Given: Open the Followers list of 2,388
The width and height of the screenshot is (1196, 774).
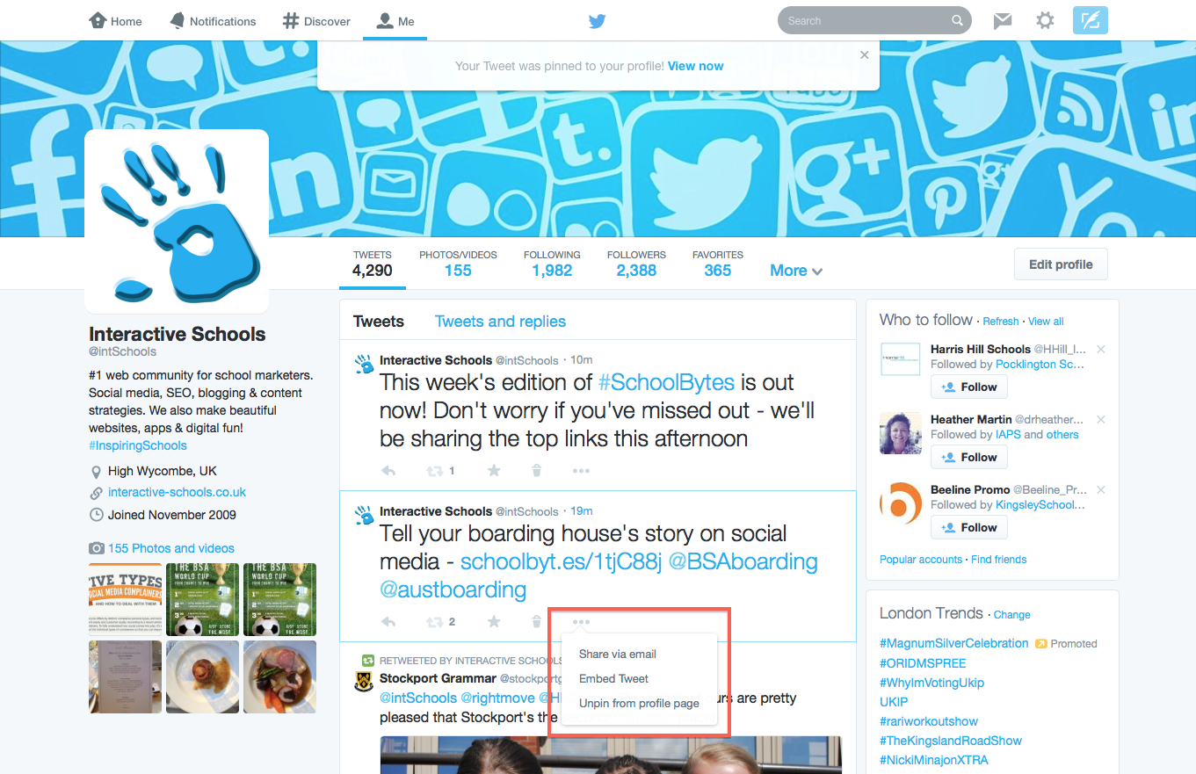Looking at the screenshot, I should tap(636, 264).
